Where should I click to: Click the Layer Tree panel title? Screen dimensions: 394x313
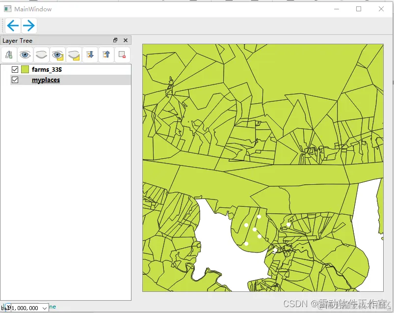17,41
